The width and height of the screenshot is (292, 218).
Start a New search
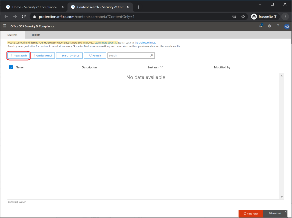[x=18, y=55]
